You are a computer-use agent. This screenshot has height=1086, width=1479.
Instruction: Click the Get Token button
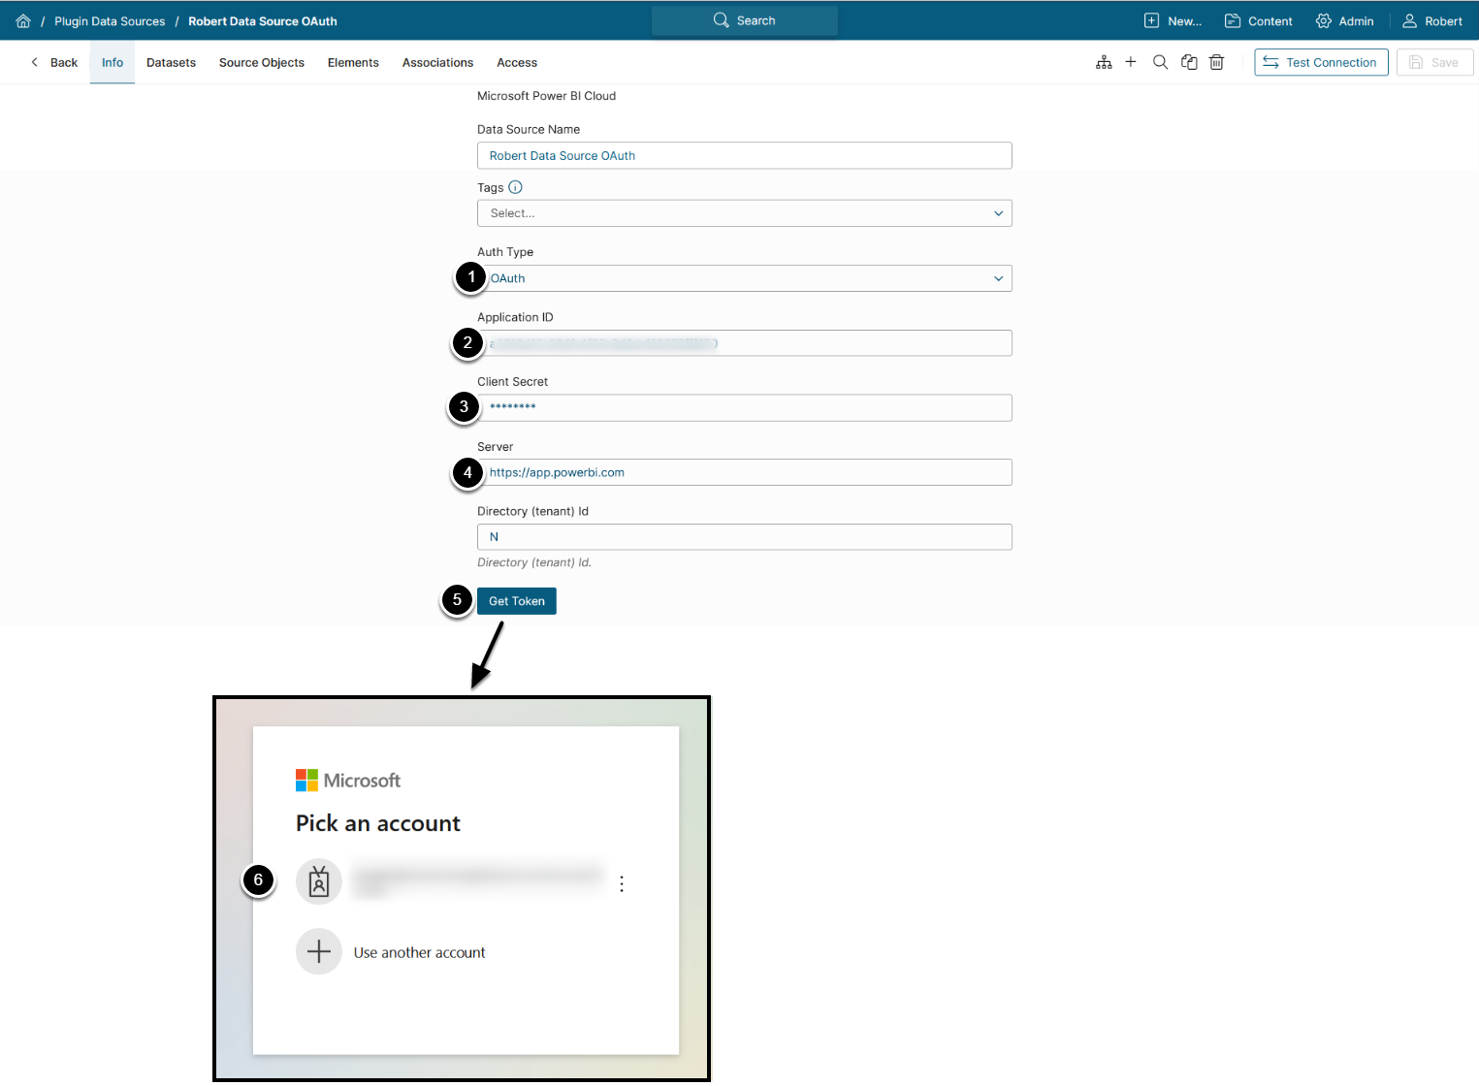coord(517,601)
